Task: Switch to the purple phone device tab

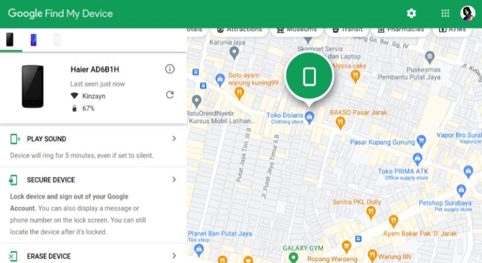Action: click(x=34, y=40)
